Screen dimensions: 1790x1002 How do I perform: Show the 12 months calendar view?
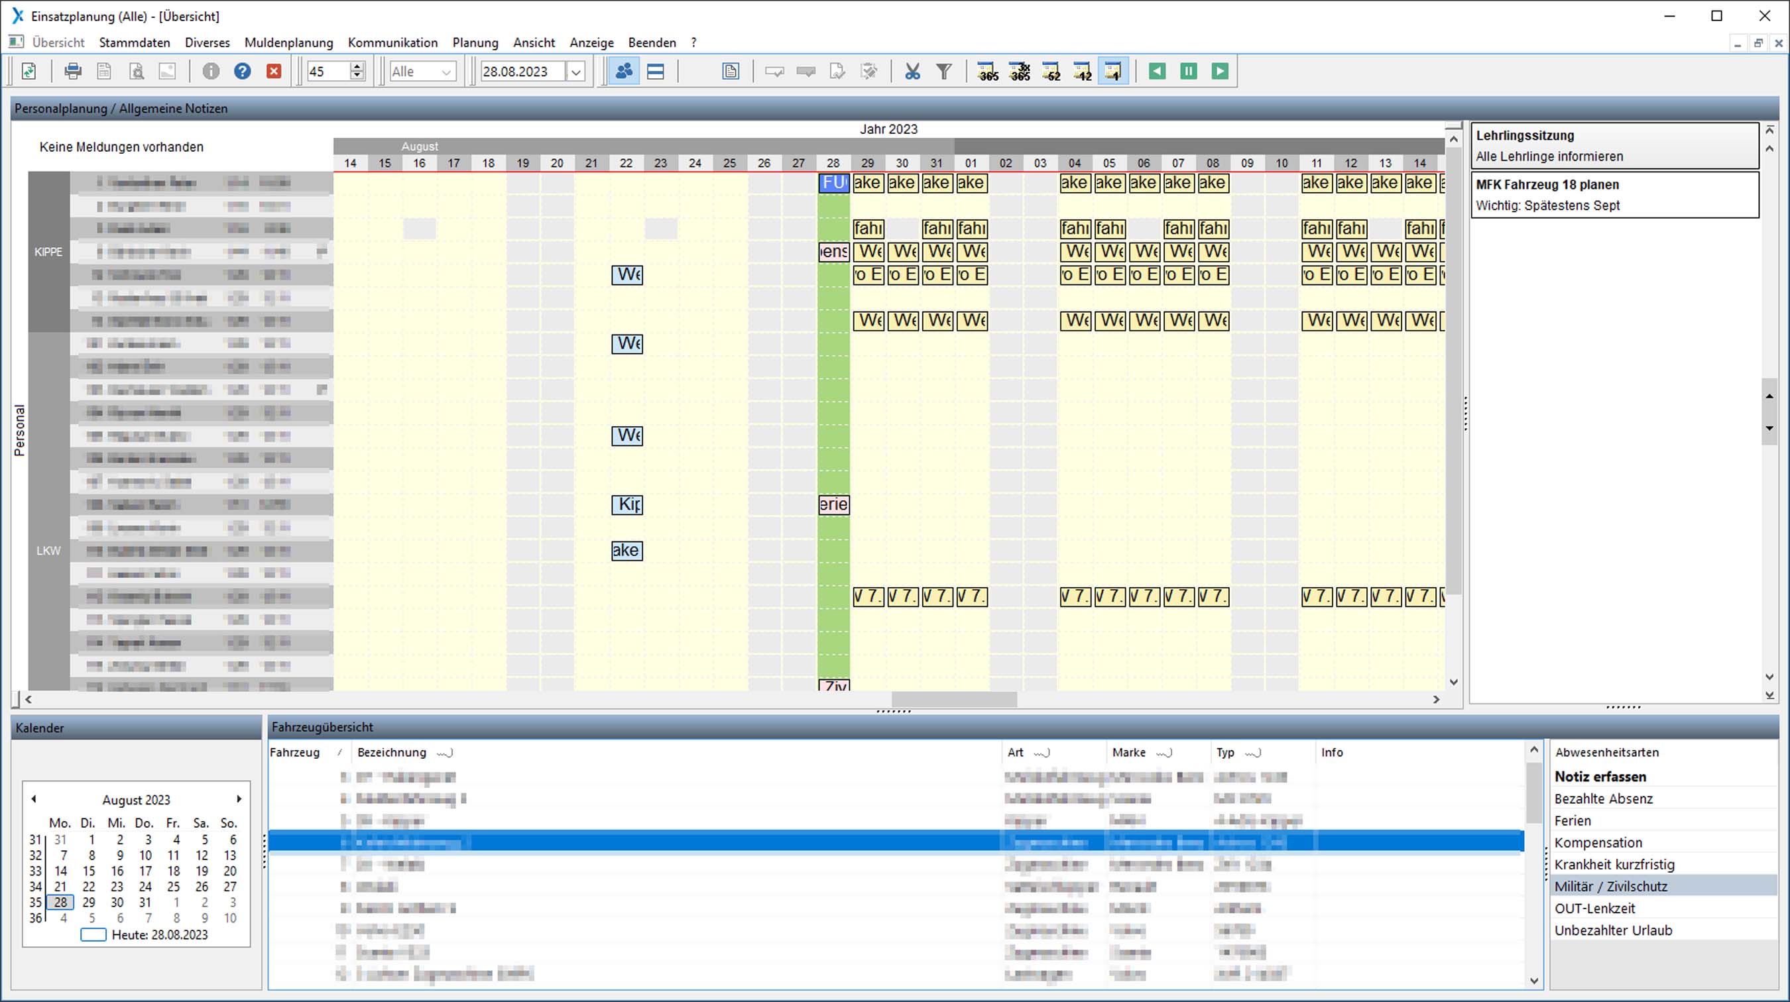tap(1083, 71)
